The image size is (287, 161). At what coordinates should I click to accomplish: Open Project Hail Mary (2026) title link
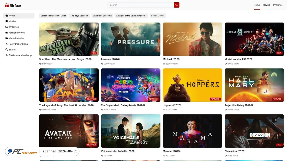pos(239,105)
